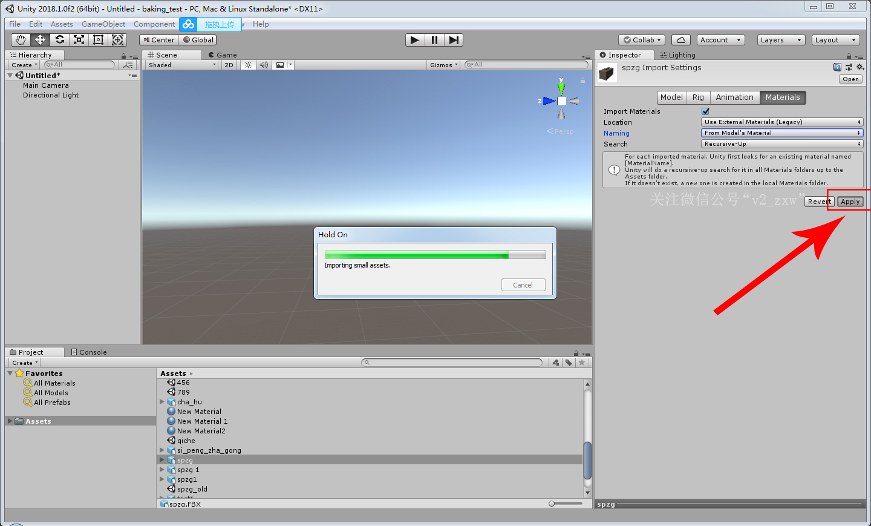Select the Rotate tool
The height and width of the screenshot is (526, 871).
[59, 40]
